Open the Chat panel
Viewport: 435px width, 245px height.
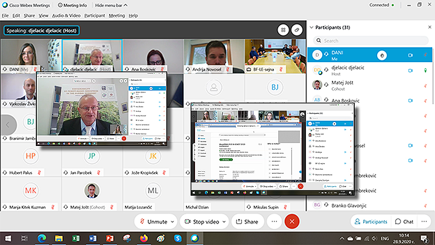(x=404, y=222)
